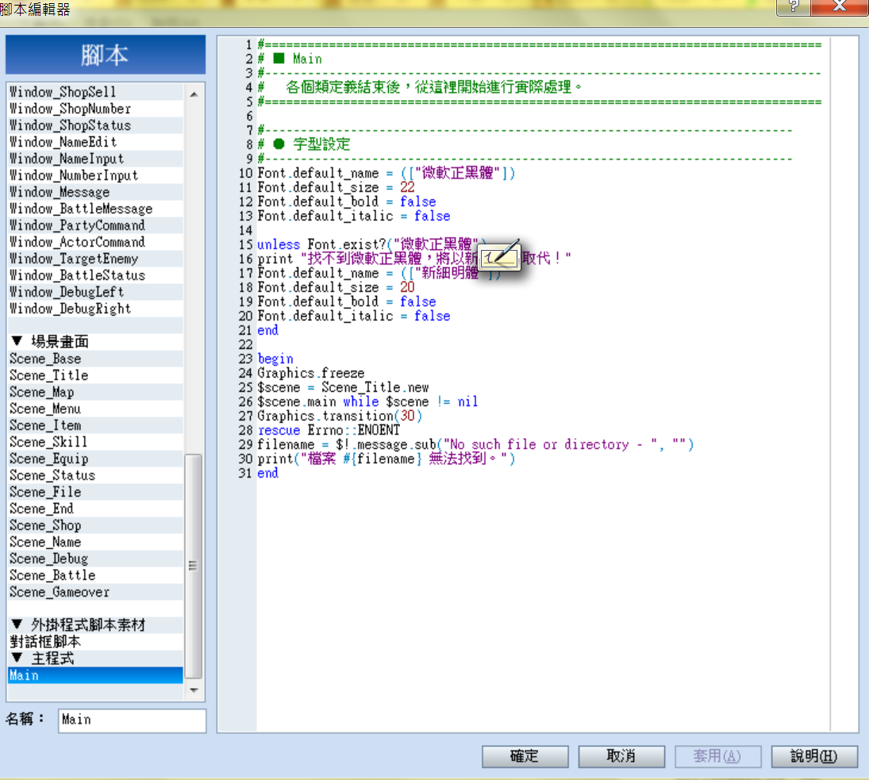Click the title bar question mark help button
869x780 pixels.
[793, 6]
